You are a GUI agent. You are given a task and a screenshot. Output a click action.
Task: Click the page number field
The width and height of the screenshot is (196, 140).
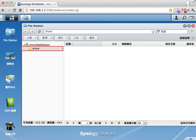tap(85, 123)
